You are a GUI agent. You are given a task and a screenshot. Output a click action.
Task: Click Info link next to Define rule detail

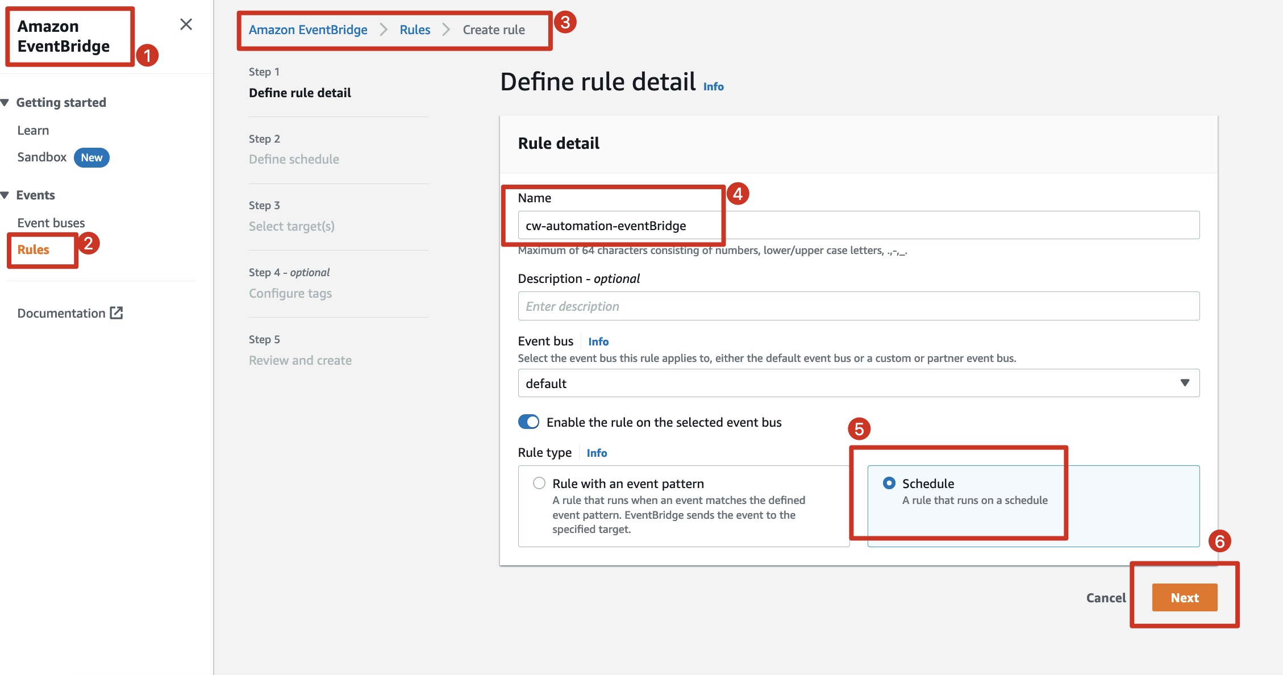pyautogui.click(x=713, y=86)
